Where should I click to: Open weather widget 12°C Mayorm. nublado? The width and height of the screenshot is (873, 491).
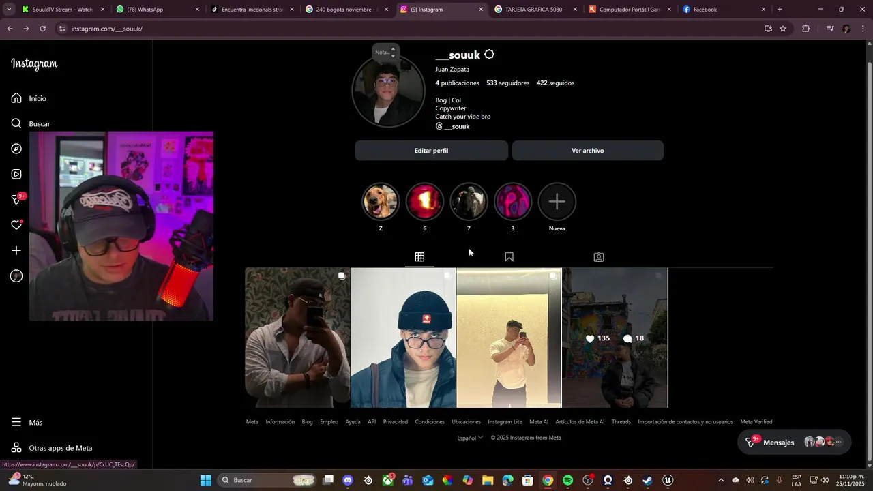pyautogui.click(x=38, y=480)
